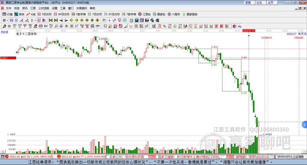This screenshot has width=307, height=165.
Task: Open the P数字表 tool
Action: point(79,14)
